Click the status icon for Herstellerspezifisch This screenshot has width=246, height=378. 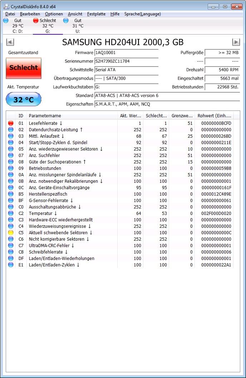pyautogui.click(x=11, y=194)
